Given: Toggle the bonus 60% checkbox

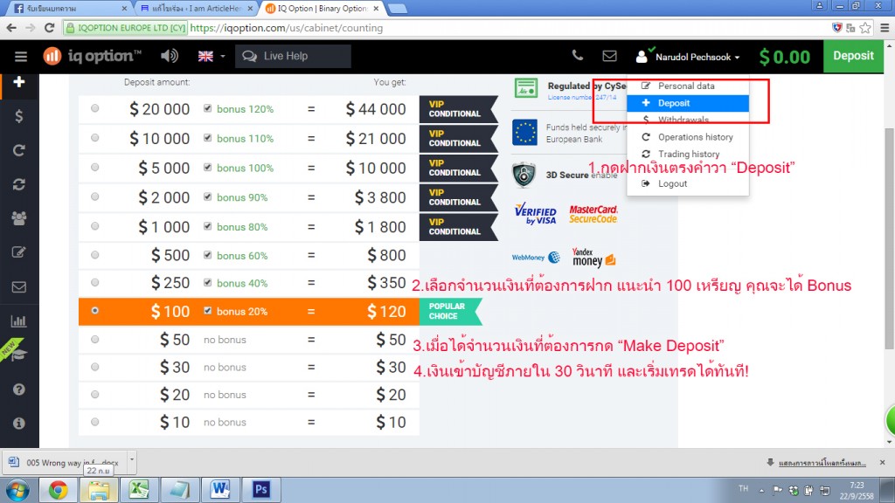Looking at the screenshot, I should [208, 255].
